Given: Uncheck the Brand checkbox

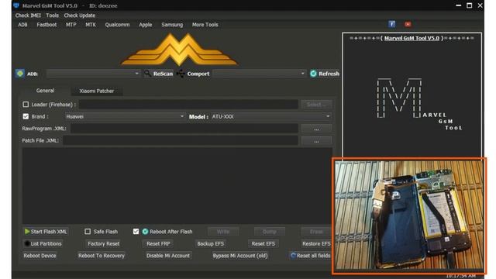Looking at the screenshot, I should click(x=26, y=116).
